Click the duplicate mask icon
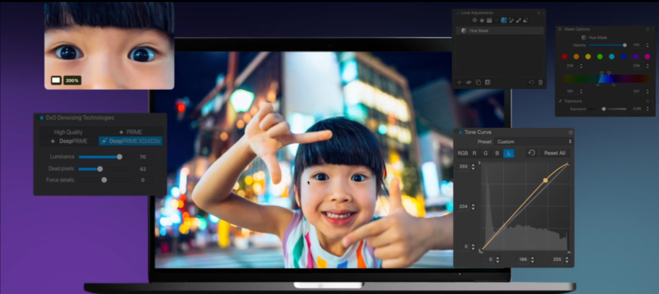 pyautogui.click(x=478, y=82)
